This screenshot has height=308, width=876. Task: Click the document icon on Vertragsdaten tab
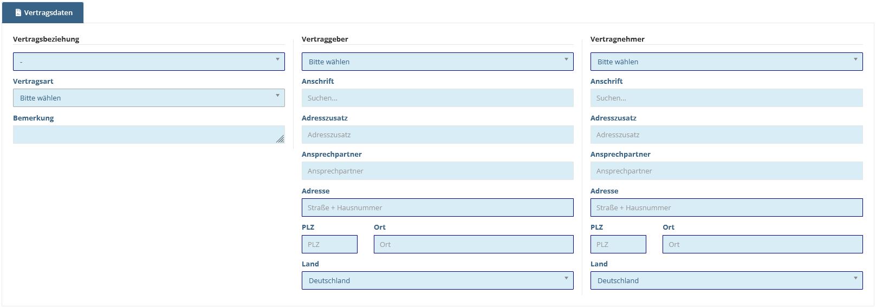[x=18, y=12]
